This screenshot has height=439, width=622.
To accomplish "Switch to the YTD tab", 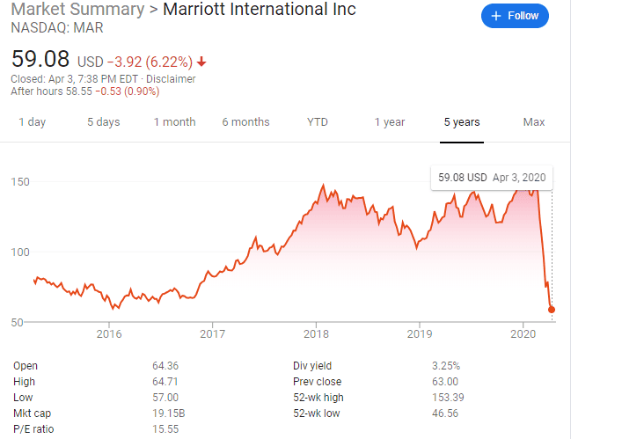I will point(318,122).
